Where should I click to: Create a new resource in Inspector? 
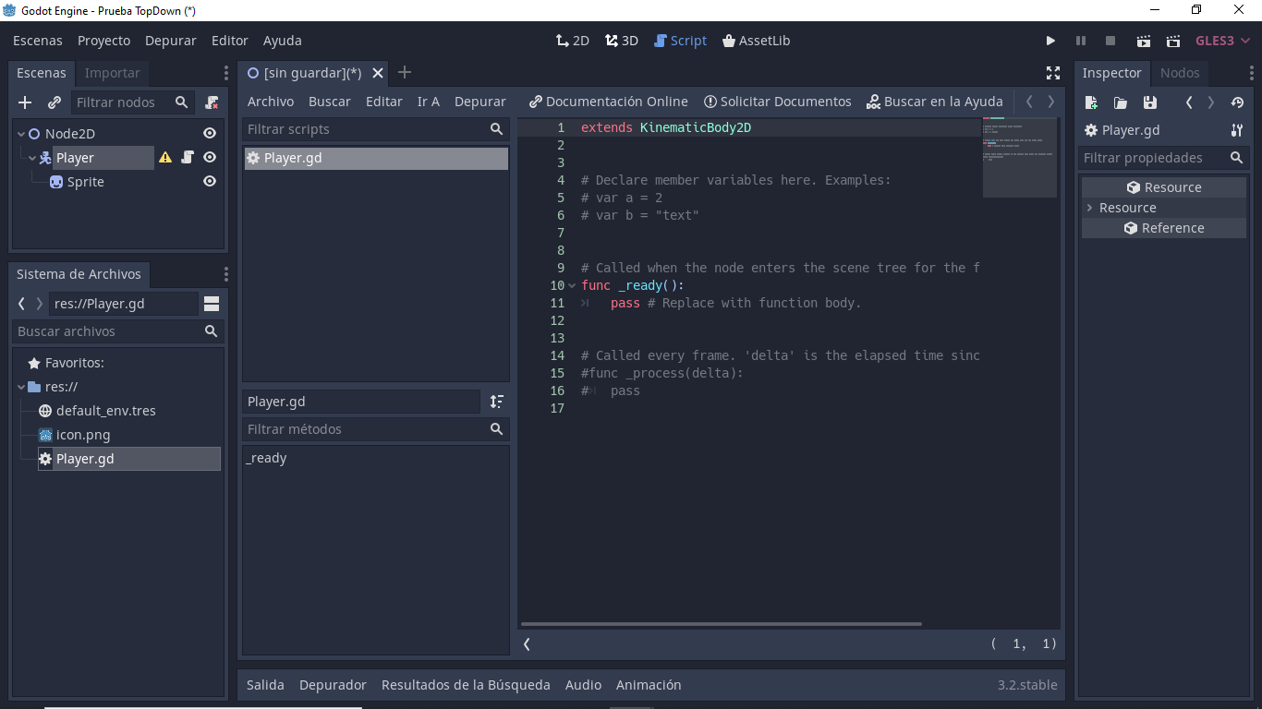click(1091, 102)
